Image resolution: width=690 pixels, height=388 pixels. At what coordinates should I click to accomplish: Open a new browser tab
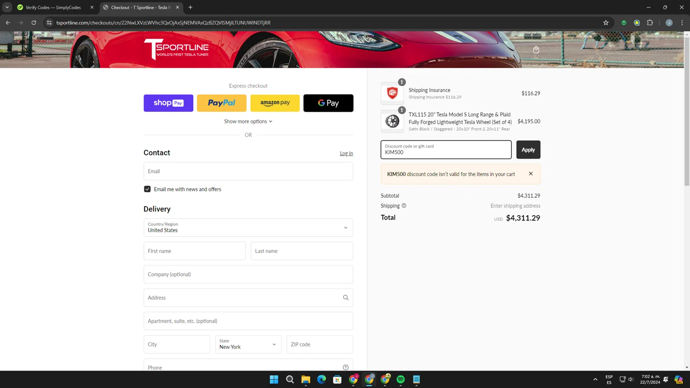click(190, 7)
